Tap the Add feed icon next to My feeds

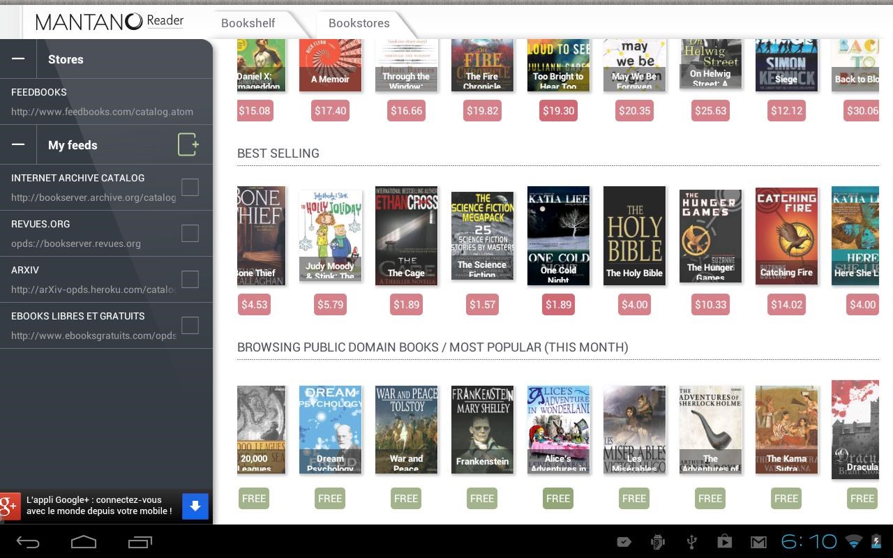pos(187,144)
